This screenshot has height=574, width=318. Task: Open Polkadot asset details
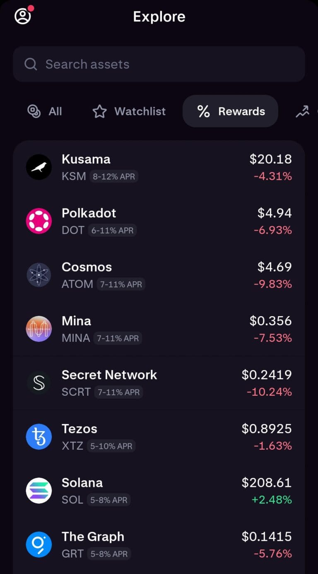tap(89, 213)
